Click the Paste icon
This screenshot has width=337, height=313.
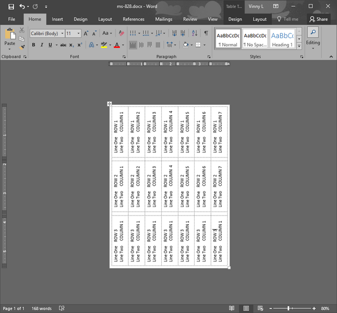(x=9, y=37)
